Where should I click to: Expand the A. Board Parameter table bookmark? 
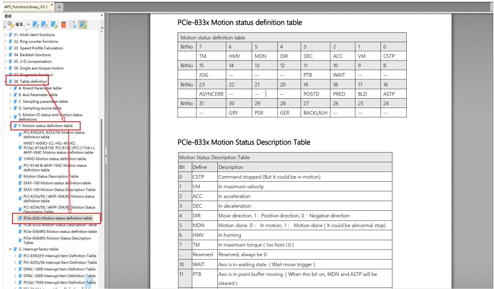pos(10,88)
